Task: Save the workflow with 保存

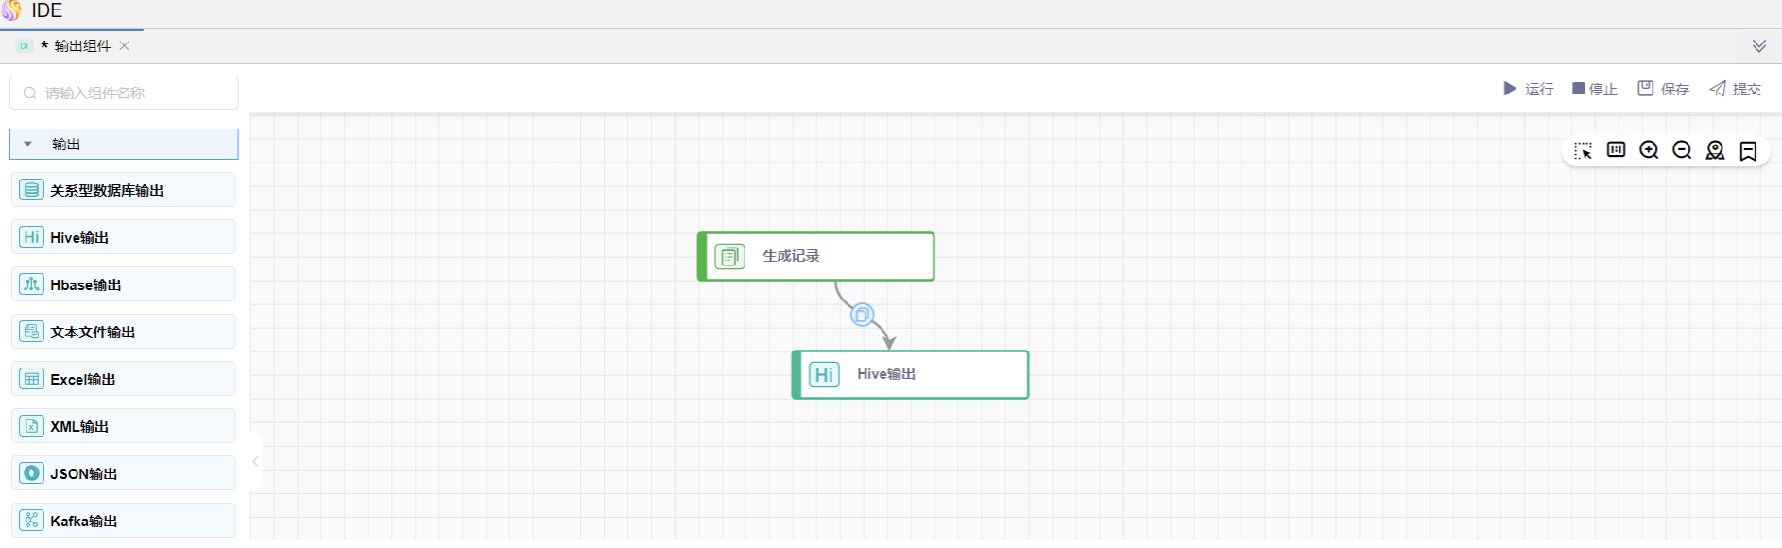Action: click(1663, 89)
